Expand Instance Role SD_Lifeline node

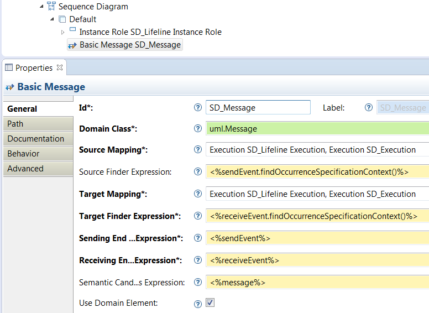coord(63,32)
